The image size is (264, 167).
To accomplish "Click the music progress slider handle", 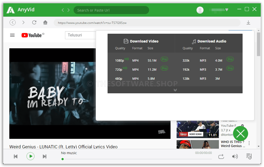I will click(x=63, y=159).
